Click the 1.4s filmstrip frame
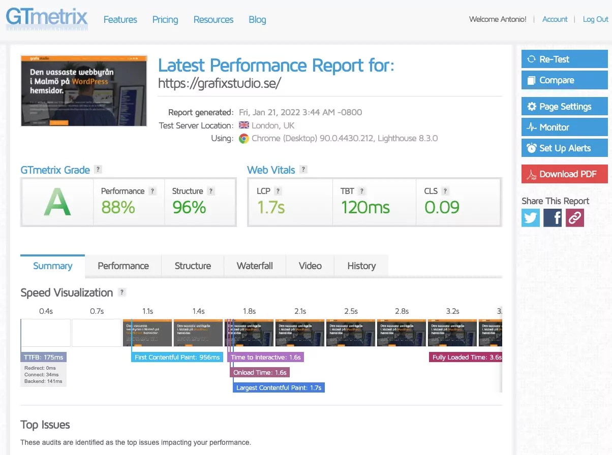The height and width of the screenshot is (455, 612). (198, 333)
